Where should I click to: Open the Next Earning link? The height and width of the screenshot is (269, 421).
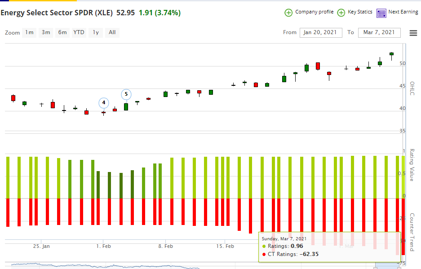click(x=403, y=12)
